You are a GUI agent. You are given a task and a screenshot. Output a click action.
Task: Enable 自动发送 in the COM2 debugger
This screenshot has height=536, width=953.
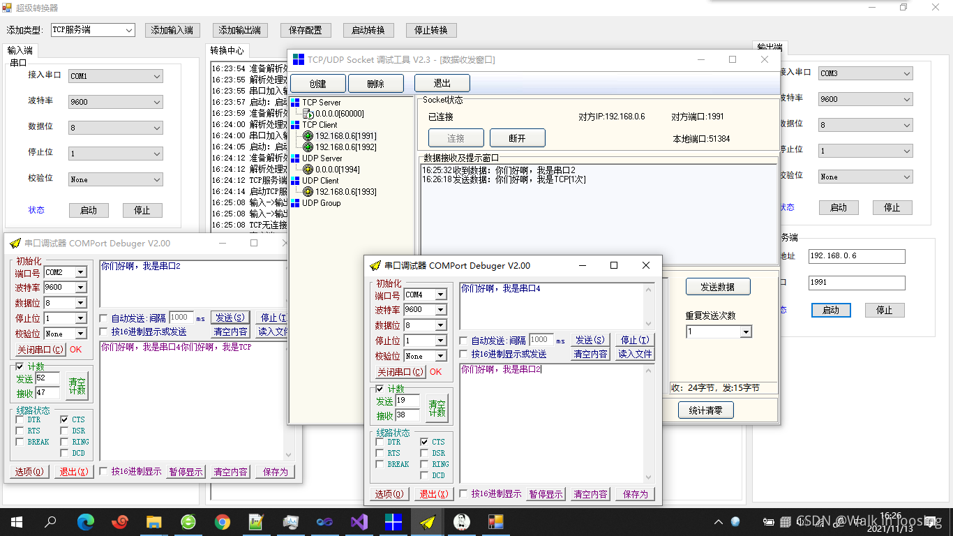(x=103, y=318)
